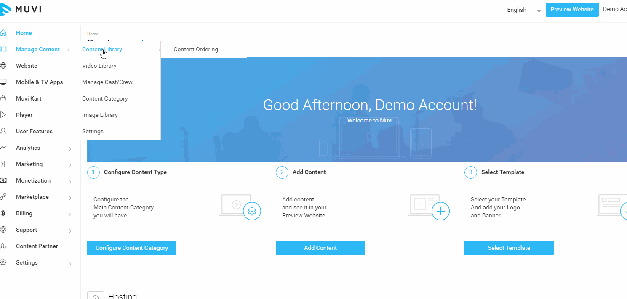Click the Preview Website button

[x=572, y=10]
